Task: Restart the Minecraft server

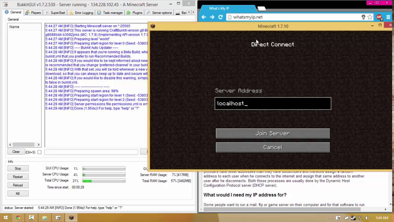Action: coord(18,177)
